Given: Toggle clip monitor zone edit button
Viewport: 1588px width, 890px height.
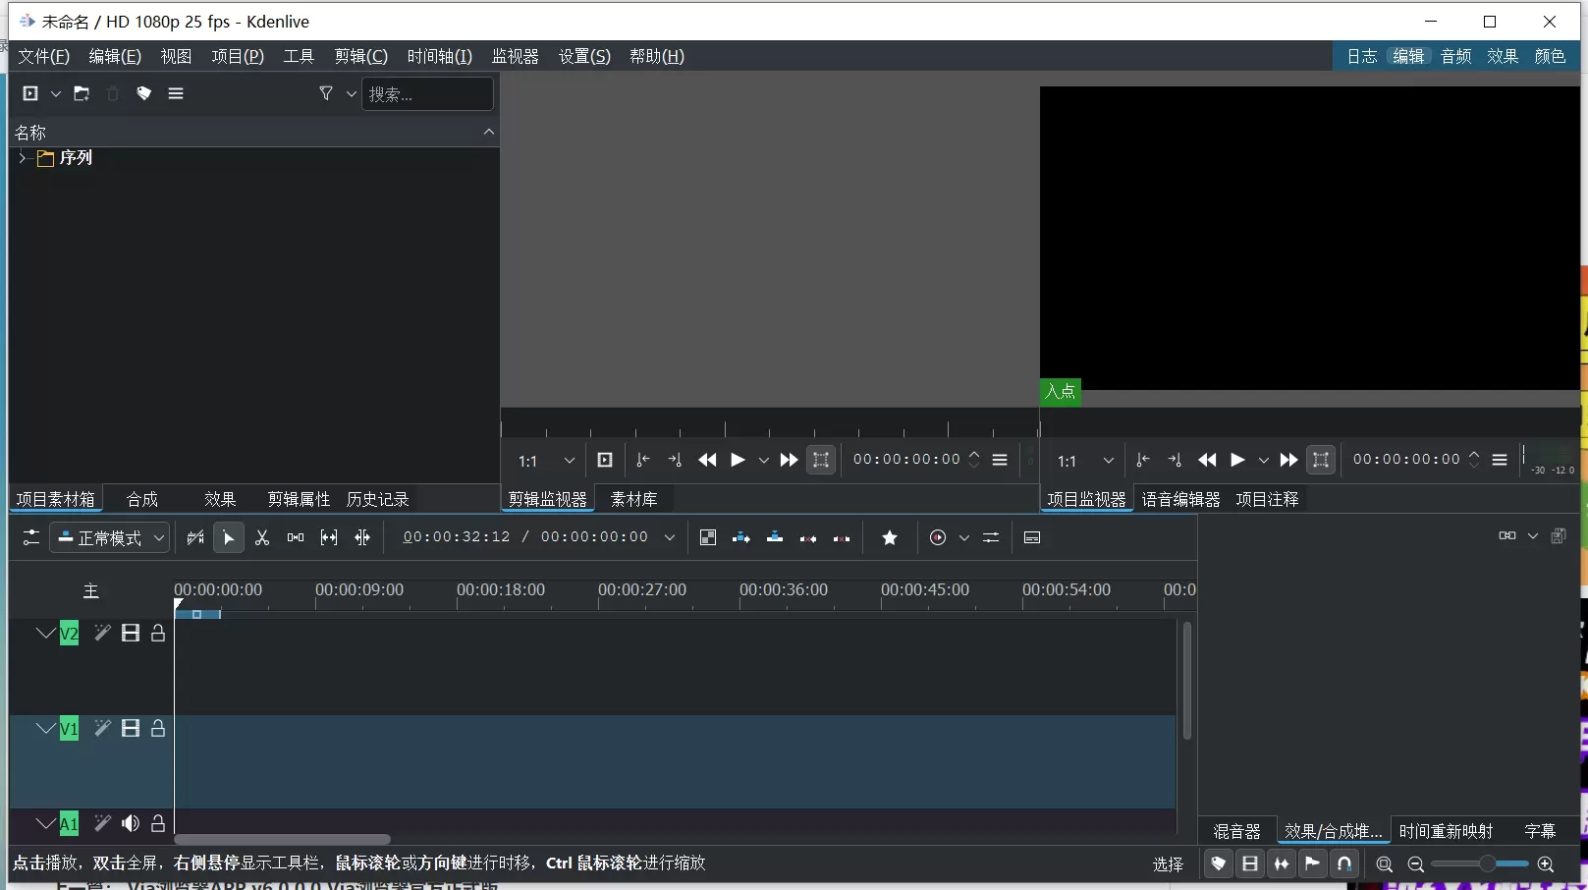Looking at the screenshot, I should (x=821, y=460).
